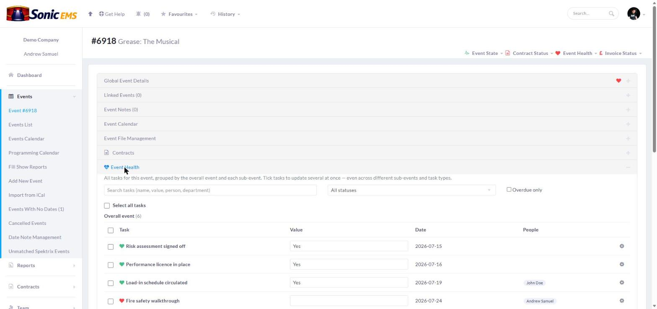The width and height of the screenshot is (657, 309).
Task: Click the search magnifier icon
Action: (x=611, y=13)
